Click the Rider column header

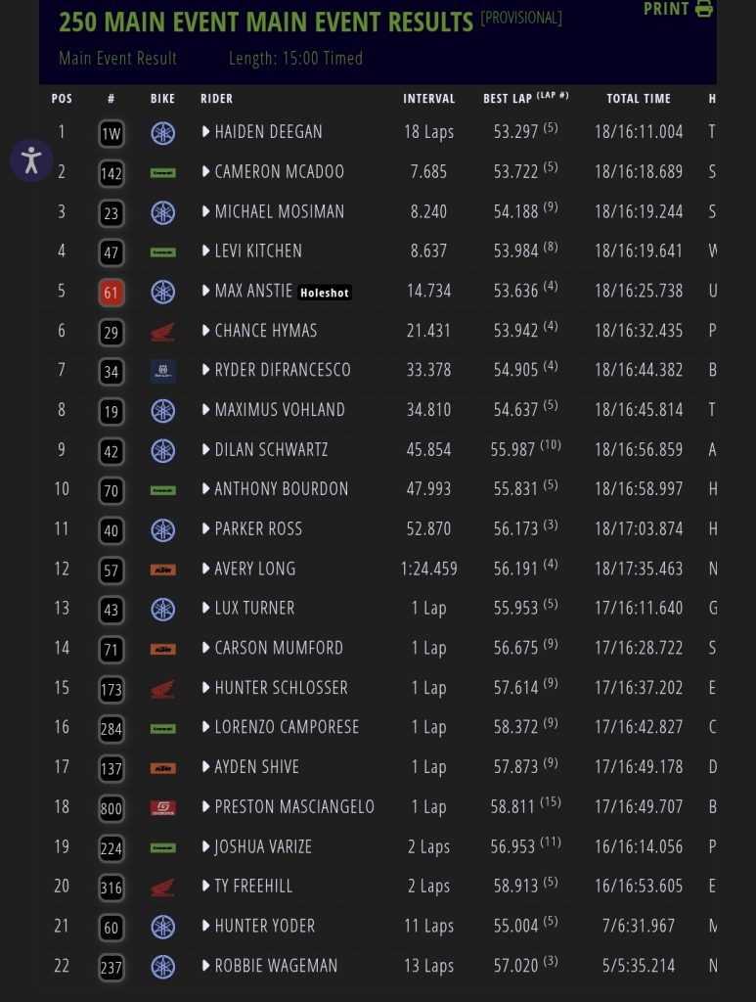tap(216, 99)
